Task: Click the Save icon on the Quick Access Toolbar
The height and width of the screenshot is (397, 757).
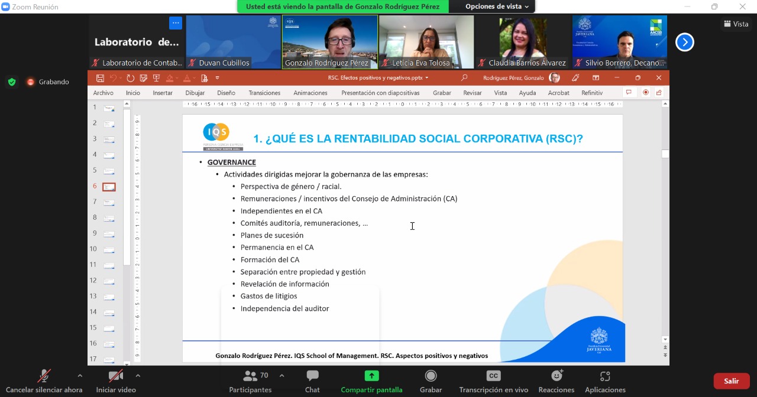Action: click(100, 77)
